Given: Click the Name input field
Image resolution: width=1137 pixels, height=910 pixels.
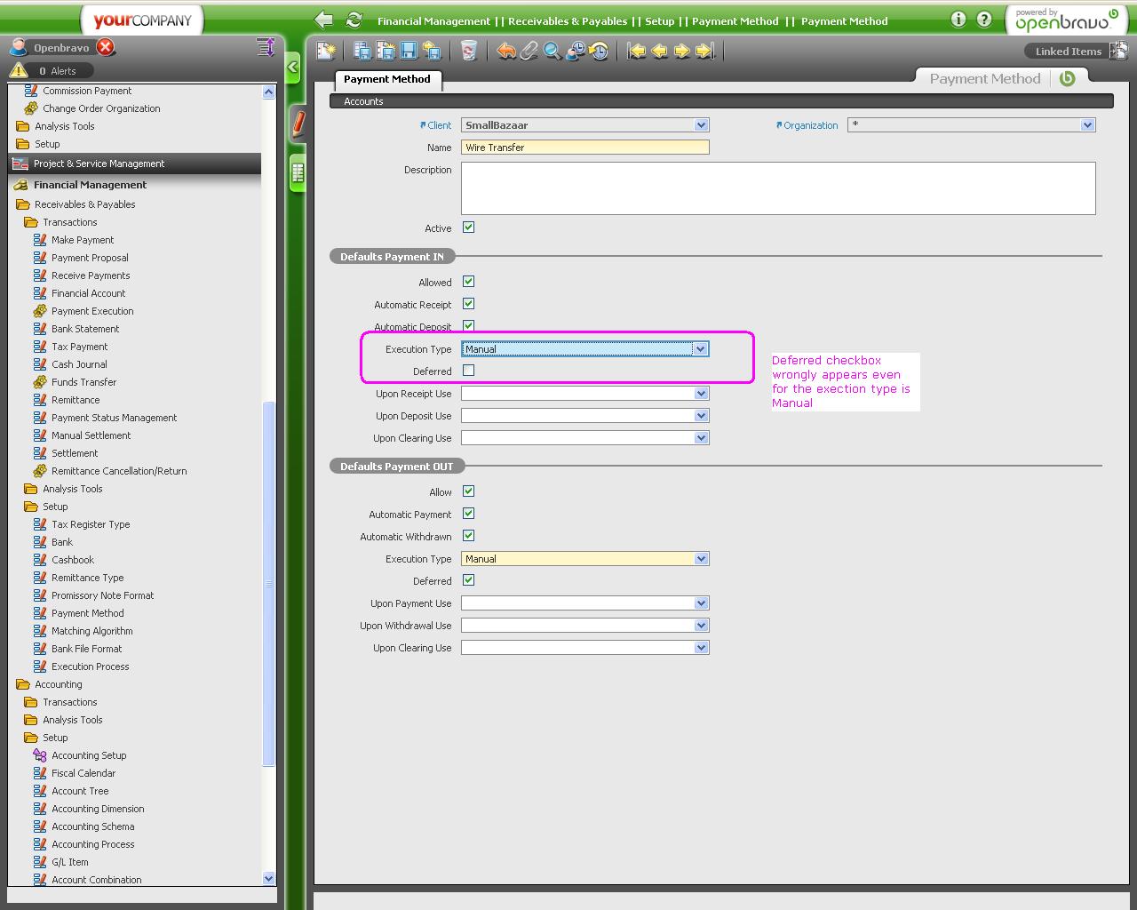Looking at the screenshot, I should 585,148.
